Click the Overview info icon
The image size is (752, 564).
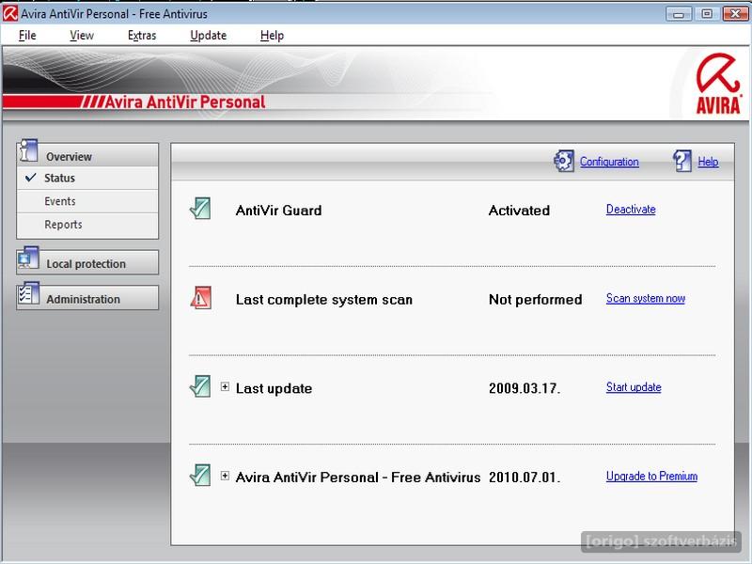pyautogui.click(x=28, y=150)
